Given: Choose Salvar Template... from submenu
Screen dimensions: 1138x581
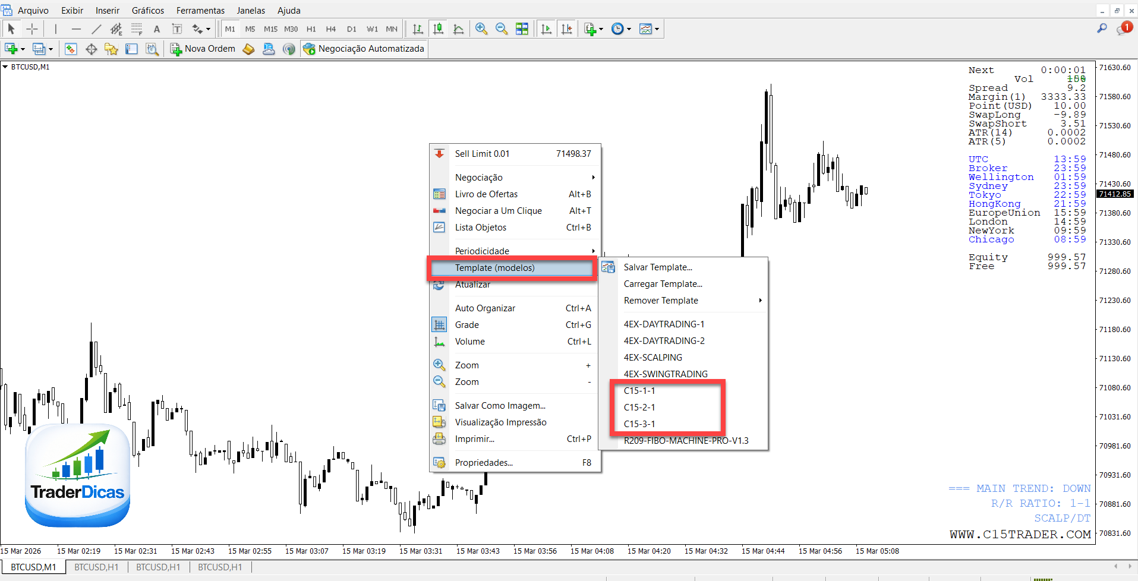Looking at the screenshot, I should click(x=658, y=267).
